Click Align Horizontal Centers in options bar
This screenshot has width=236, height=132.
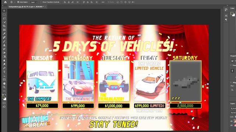[x=69, y=2]
